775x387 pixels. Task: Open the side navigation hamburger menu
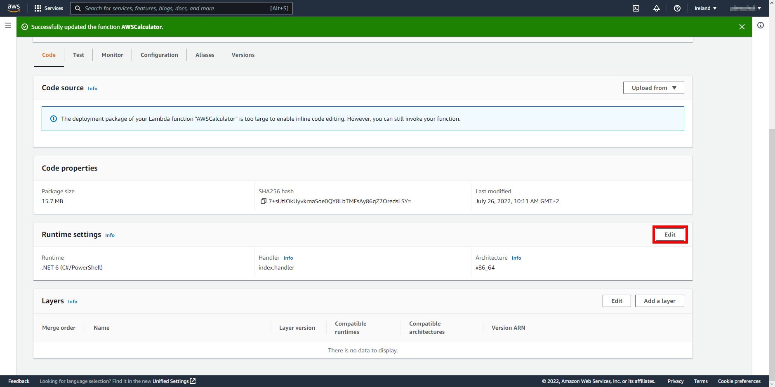(x=8, y=25)
